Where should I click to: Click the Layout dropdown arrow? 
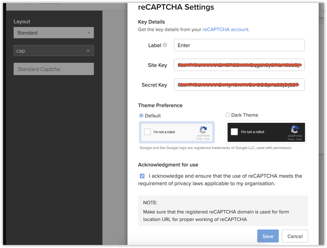[x=89, y=33]
